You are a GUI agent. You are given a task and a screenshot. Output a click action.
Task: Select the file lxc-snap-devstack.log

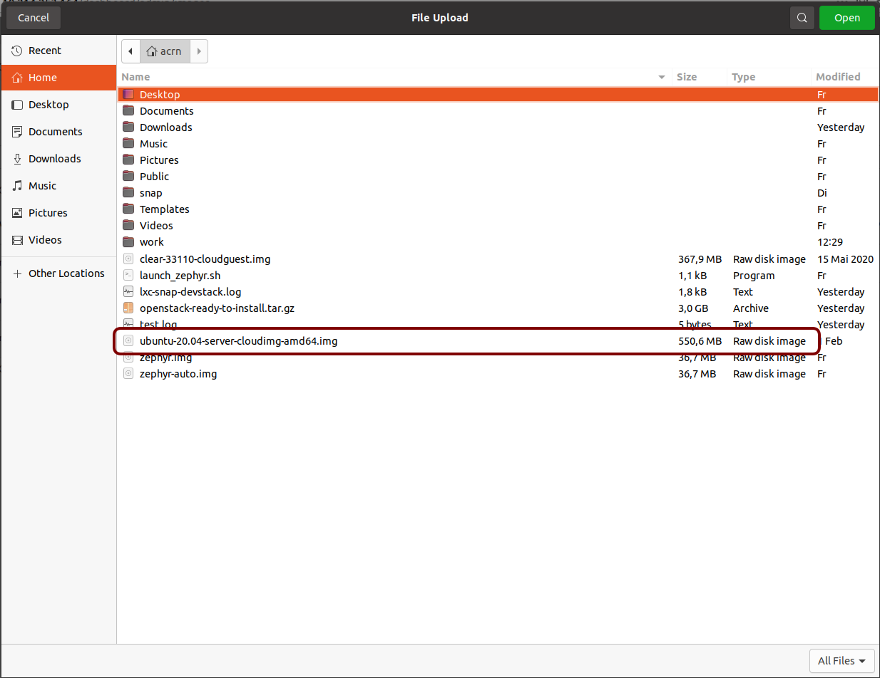tap(190, 292)
